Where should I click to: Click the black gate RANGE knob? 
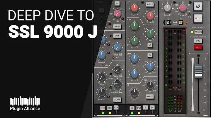point(102,77)
